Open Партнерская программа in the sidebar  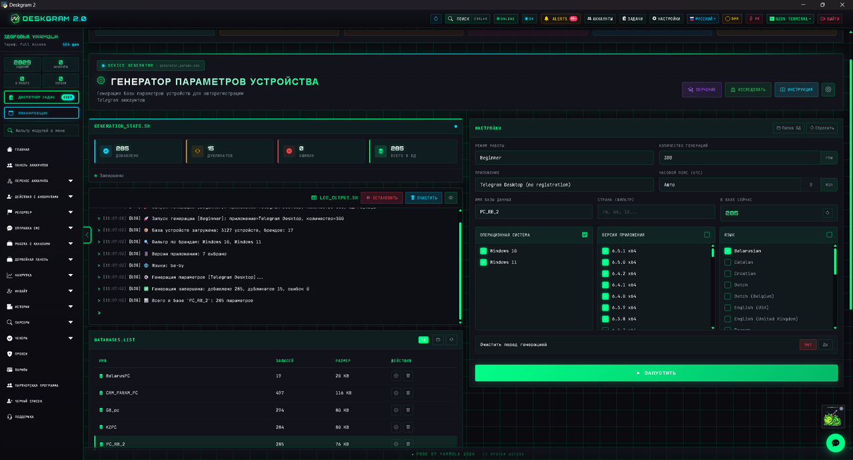tap(40, 385)
